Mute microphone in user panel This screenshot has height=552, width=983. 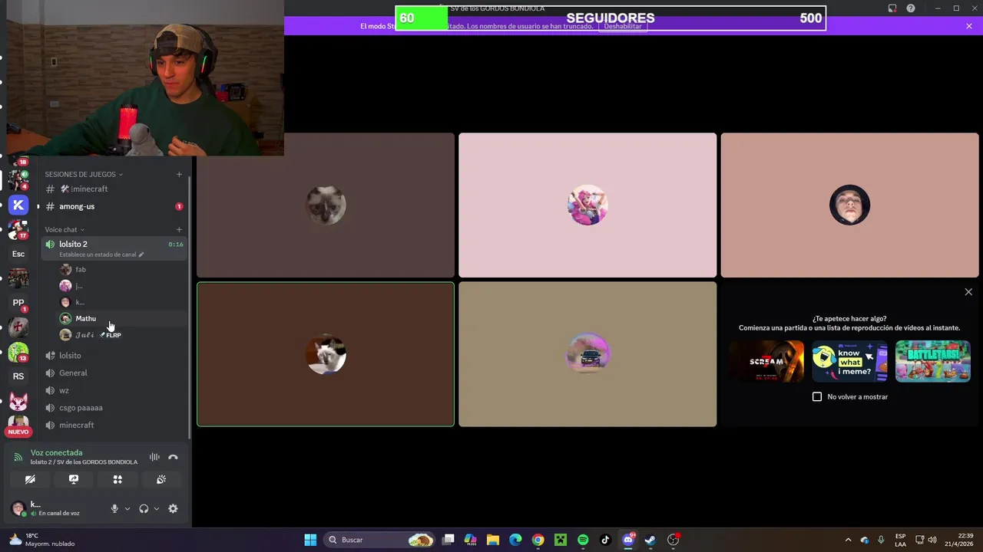(x=114, y=508)
